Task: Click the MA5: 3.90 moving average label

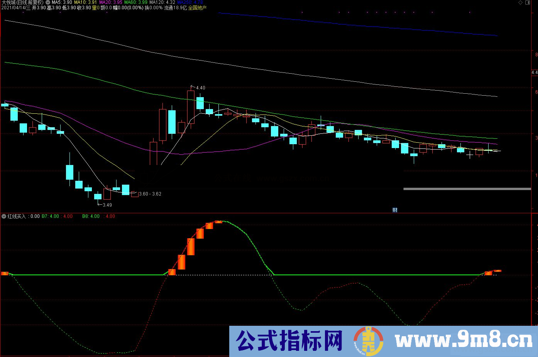Action: coord(62,2)
